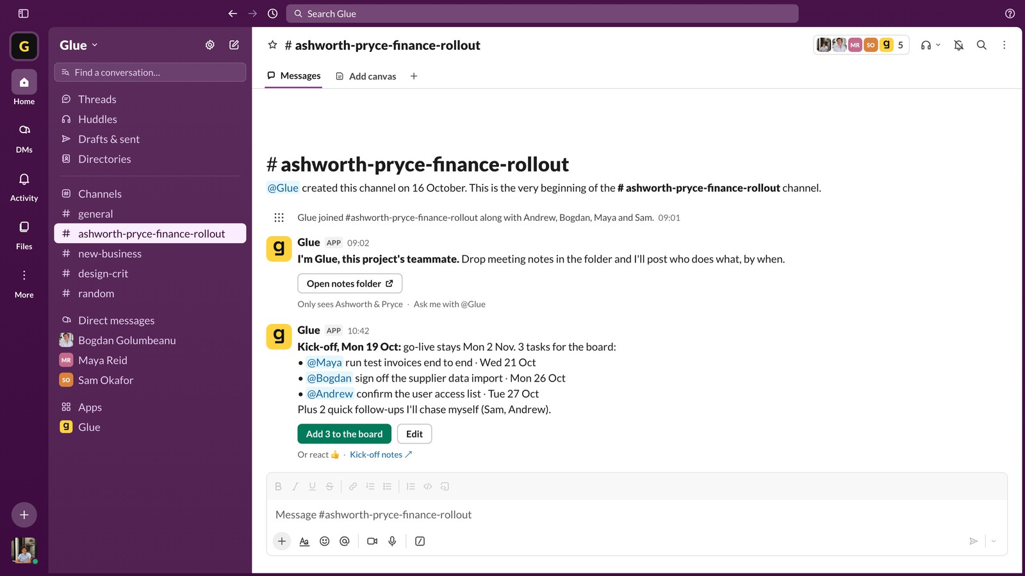The height and width of the screenshot is (576, 1025).
Task: Open the Files view
Action: click(24, 235)
